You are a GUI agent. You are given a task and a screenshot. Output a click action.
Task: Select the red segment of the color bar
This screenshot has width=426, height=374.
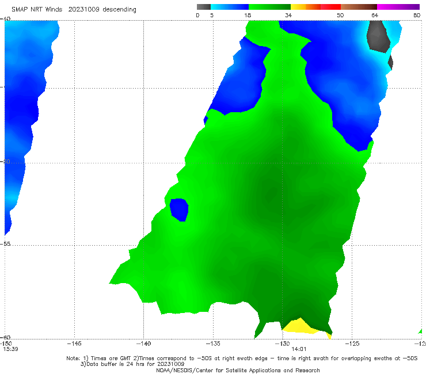pyautogui.click(x=330, y=7)
